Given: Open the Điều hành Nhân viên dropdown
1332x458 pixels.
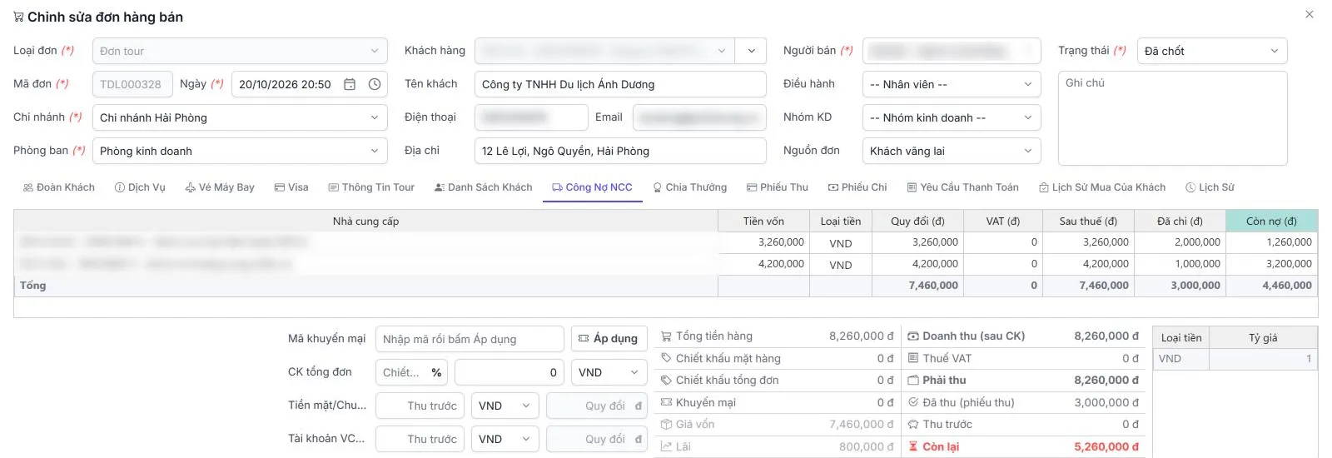Looking at the screenshot, I should coord(952,84).
